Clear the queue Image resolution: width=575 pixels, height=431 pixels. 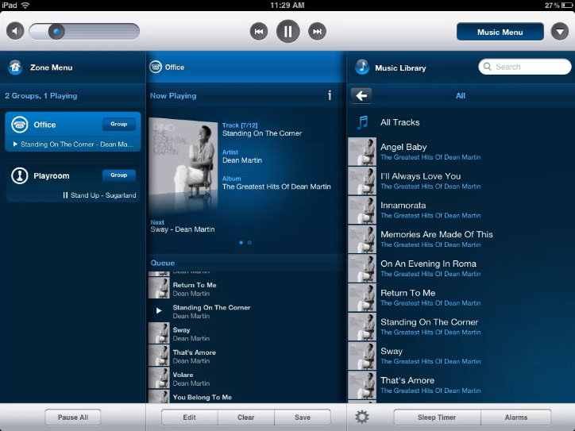[x=245, y=417]
